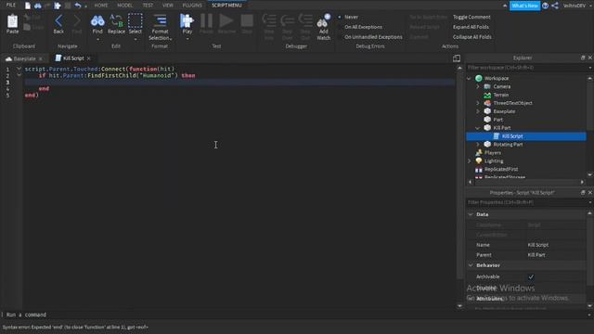The image size is (594, 334).
Task: Click Collapse All Folds
Action: point(472,37)
